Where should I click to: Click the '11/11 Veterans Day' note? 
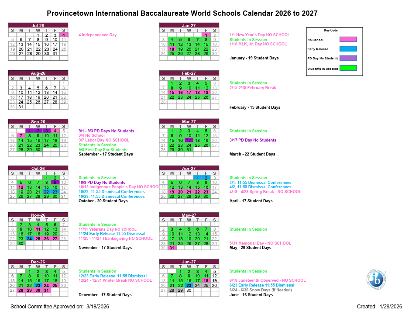pos(107,229)
